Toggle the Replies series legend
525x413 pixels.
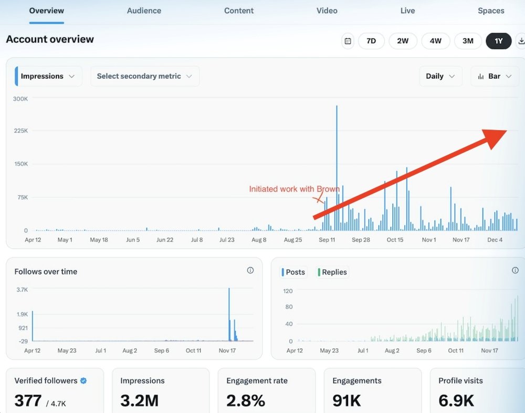pyautogui.click(x=333, y=272)
